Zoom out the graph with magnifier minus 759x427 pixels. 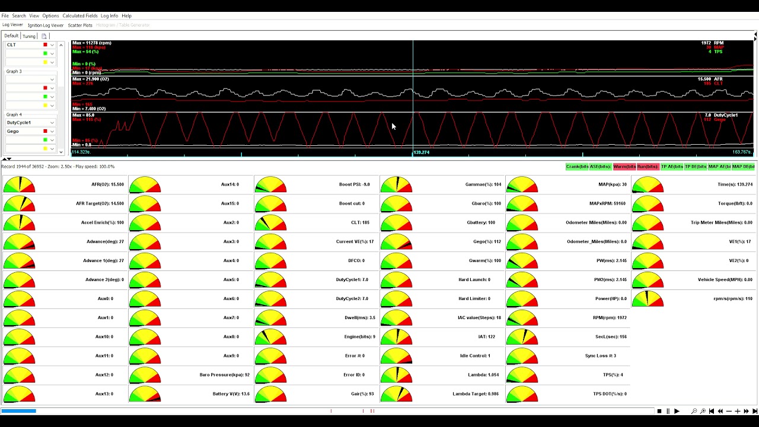click(x=694, y=411)
